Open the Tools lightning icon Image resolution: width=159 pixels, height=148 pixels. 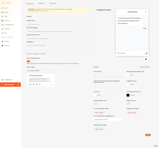click(2, 16)
